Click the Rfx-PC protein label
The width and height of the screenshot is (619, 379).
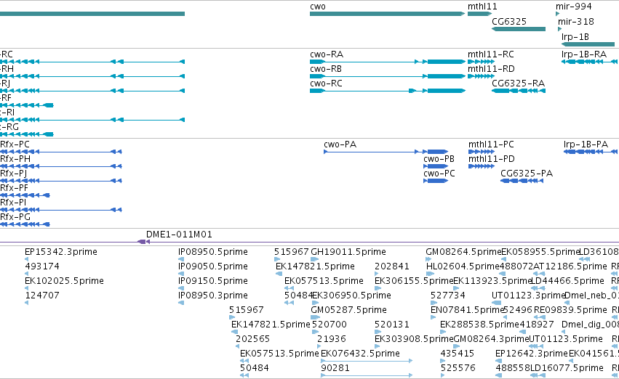15,144
